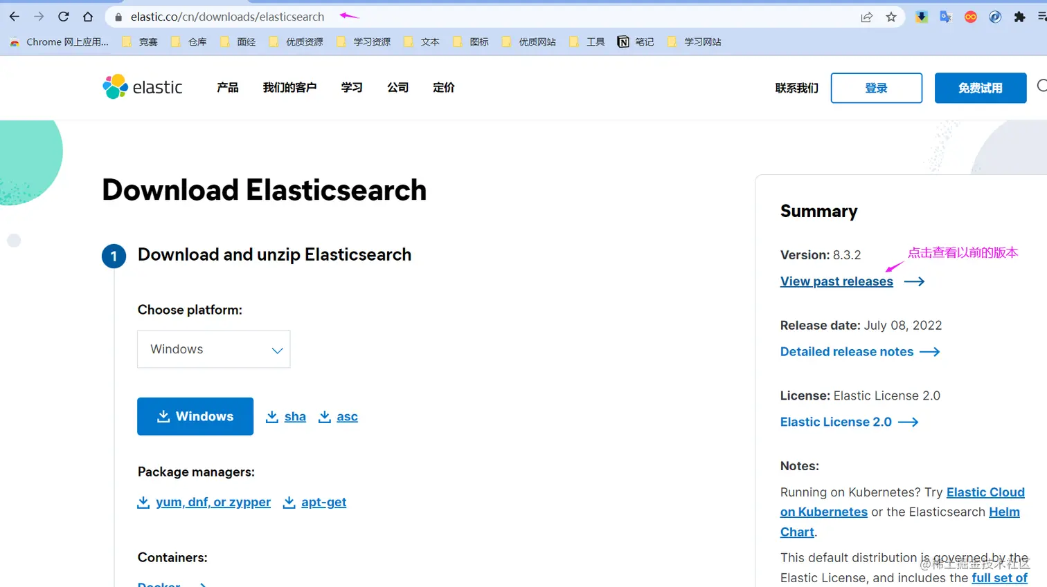Screen dimensions: 1047x587
Task: Open the 图标 bookmark folder
Action: coord(471,42)
